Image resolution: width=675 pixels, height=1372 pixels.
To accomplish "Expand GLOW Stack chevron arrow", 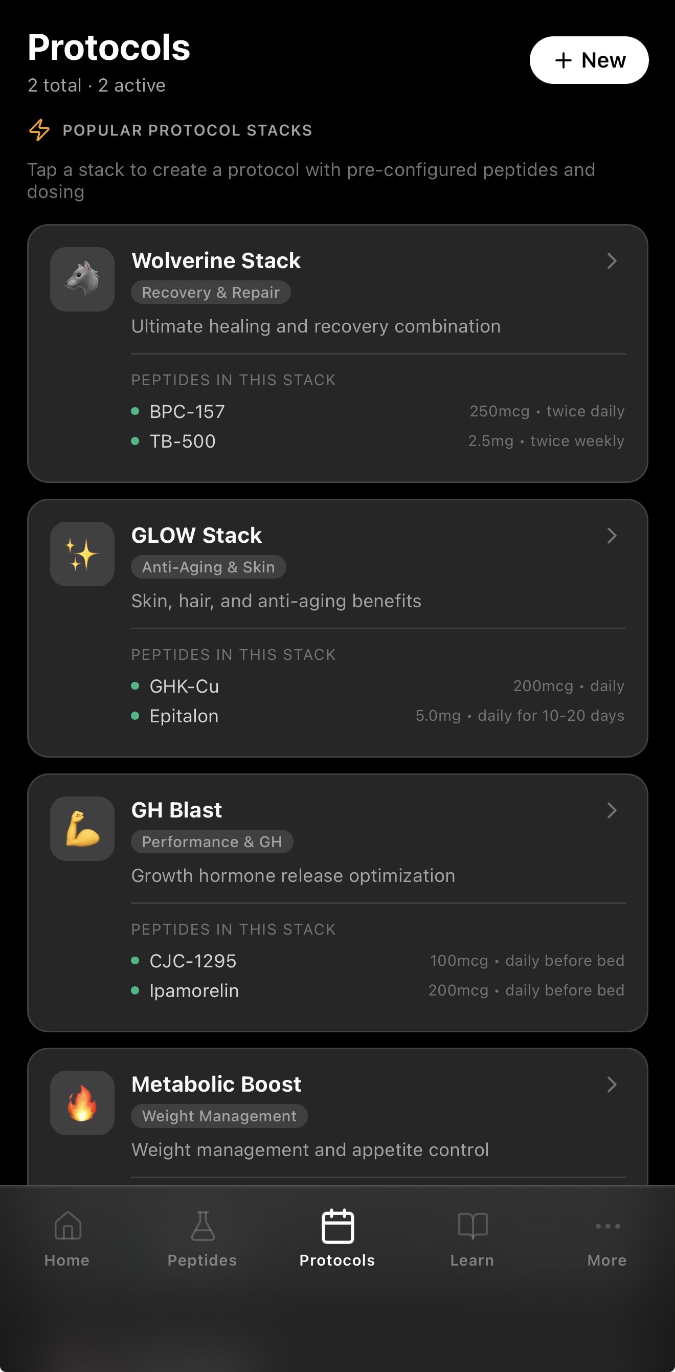I will (612, 536).
